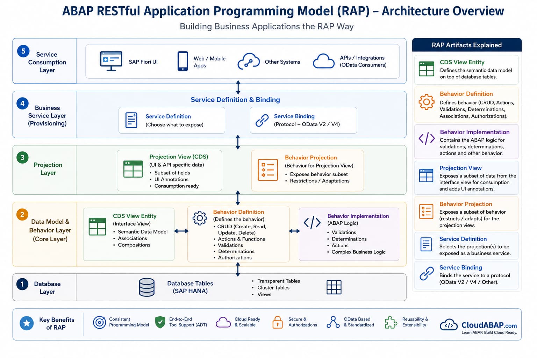Click the Building Business Applications subtitle
Screen dimensions: 537x358
(267, 27)
